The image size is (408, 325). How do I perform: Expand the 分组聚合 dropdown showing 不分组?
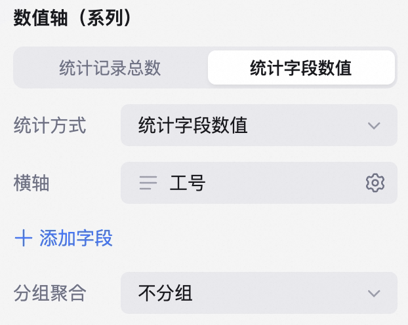259,293
